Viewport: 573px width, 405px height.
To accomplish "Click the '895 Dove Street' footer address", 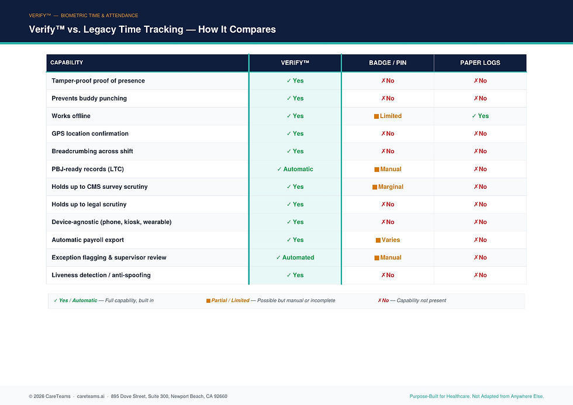I will coord(169,396).
